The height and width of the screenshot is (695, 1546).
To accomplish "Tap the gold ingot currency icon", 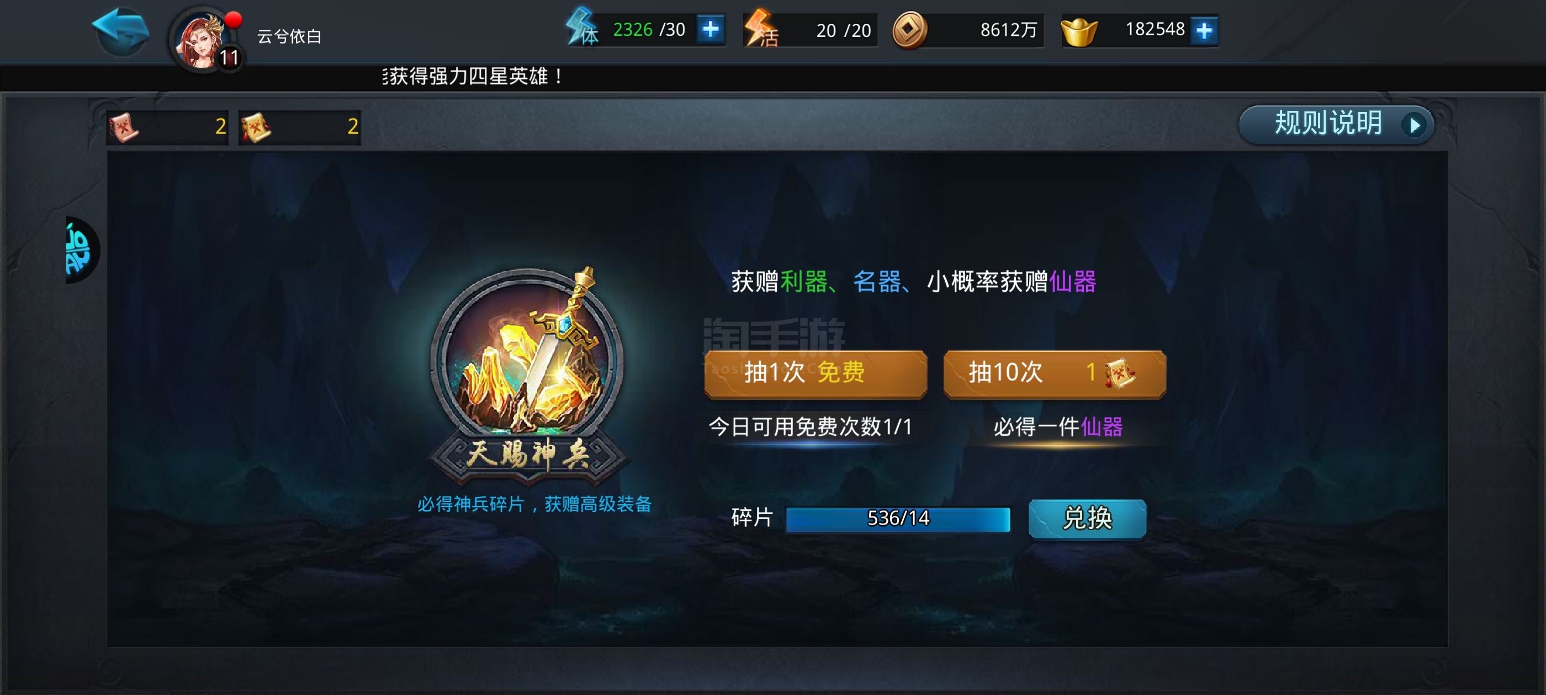I will (x=1078, y=31).
